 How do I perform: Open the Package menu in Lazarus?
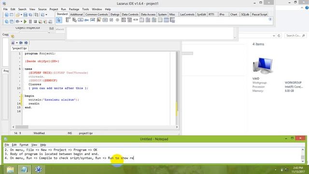[74, 9]
